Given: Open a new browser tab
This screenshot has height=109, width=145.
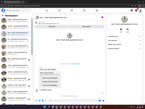Looking at the screenshot, I should [26, 2].
